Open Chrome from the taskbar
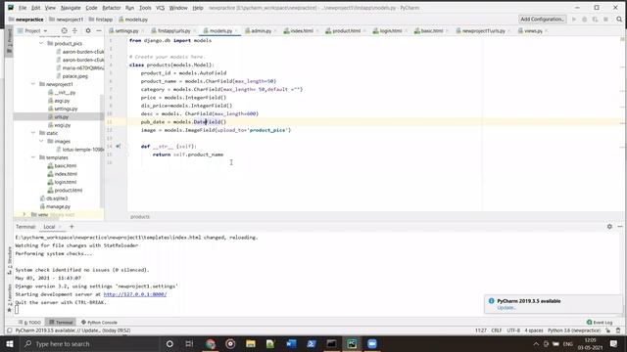This screenshot has width=627, height=352. pos(211,343)
